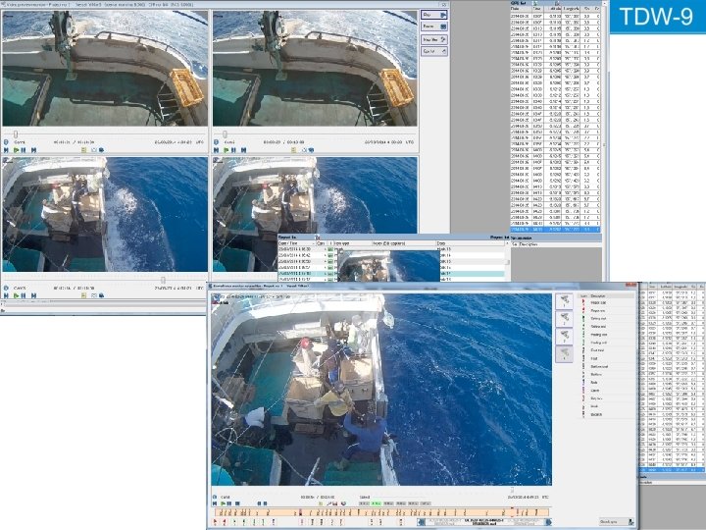Viewport: 706px width, 530px height.
Task: Pause the top-left camera panel video
Action: click(x=23, y=150)
